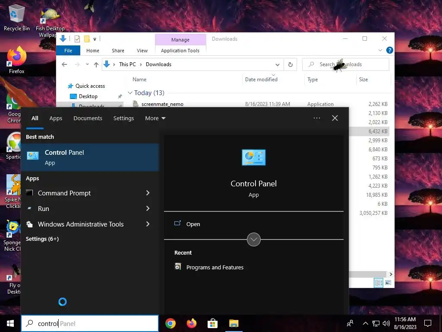This screenshot has width=442, height=332.
Task: Click the network icon in system tray
Action: pyautogui.click(x=376, y=323)
